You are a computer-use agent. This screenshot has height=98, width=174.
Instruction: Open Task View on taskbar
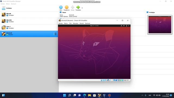pos(74,95)
